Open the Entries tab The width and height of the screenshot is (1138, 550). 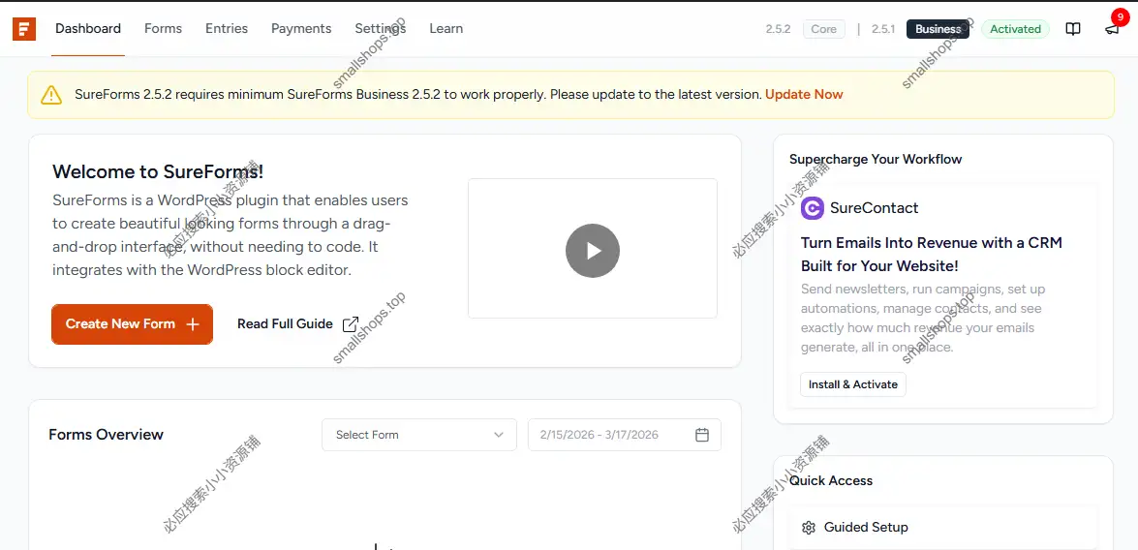click(x=227, y=29)
